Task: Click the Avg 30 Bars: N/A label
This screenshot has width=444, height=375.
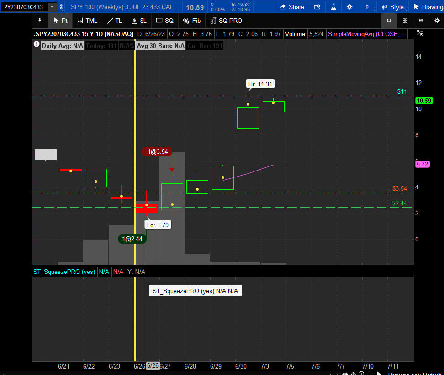Action: click(160, 46)
